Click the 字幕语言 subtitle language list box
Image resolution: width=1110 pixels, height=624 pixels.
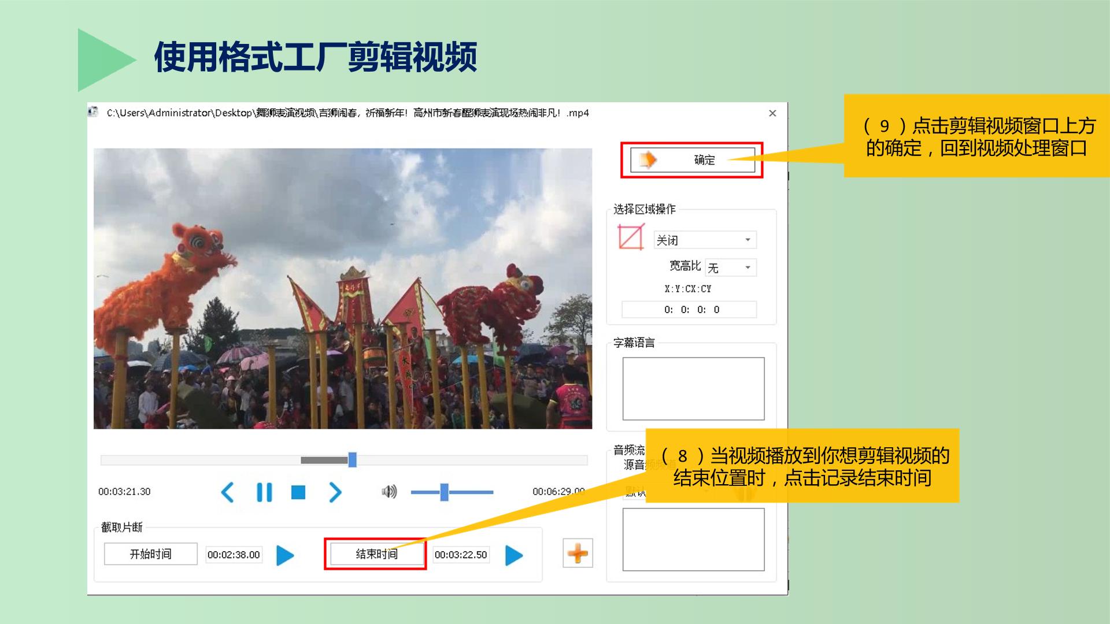693,389
